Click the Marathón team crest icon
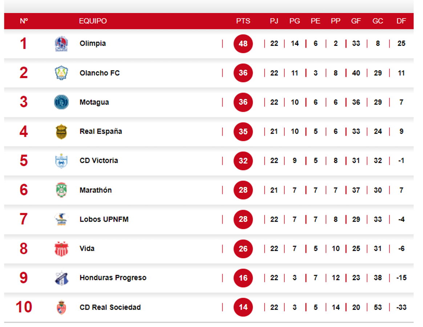Viewport: 423px width, 327px height. click(x=61, y=190)
